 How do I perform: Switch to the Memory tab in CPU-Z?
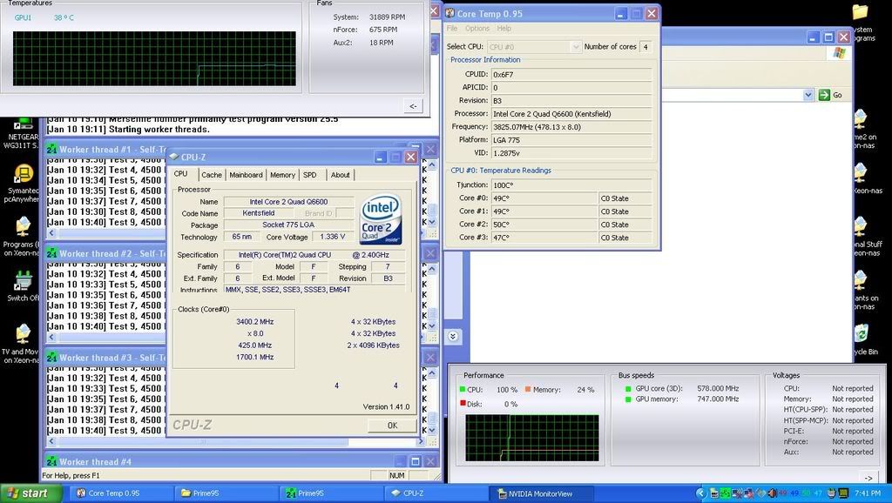(283, 175)
